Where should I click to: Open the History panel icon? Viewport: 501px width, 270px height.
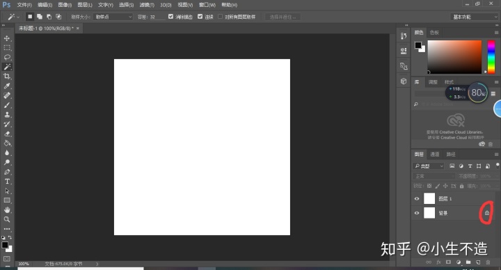pos(404,36)
